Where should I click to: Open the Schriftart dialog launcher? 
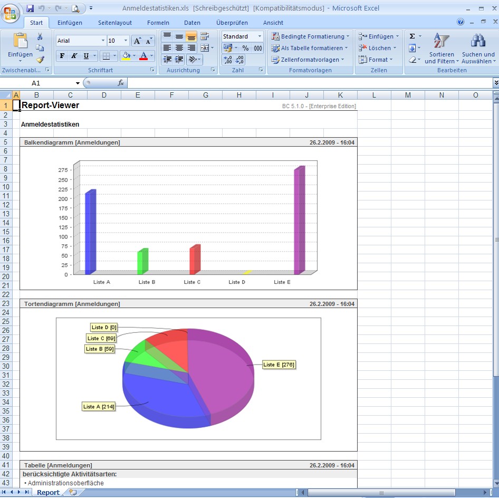tap(152, 70)
